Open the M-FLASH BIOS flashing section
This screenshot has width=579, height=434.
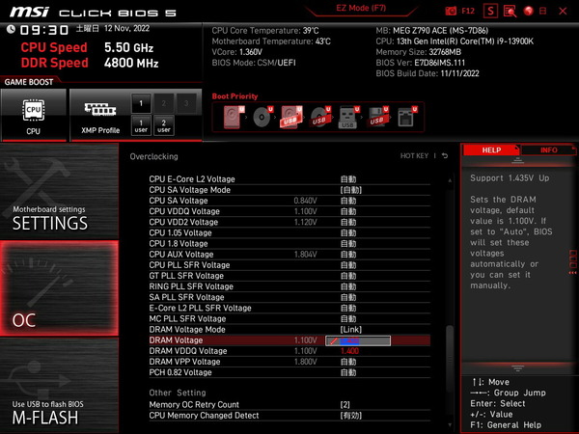pyautogui.click(x=59, y=386)
